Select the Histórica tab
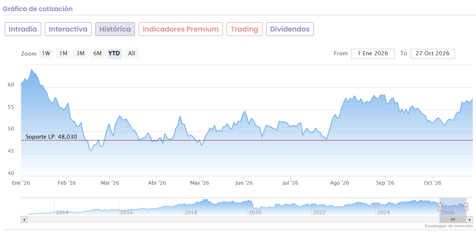The height and width of the screenshot is (234, 476). pos(115,29)
